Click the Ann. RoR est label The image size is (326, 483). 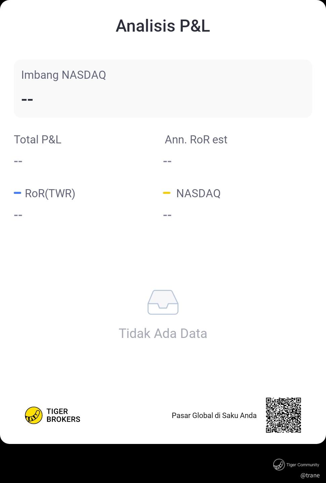(x=196, y=139)
